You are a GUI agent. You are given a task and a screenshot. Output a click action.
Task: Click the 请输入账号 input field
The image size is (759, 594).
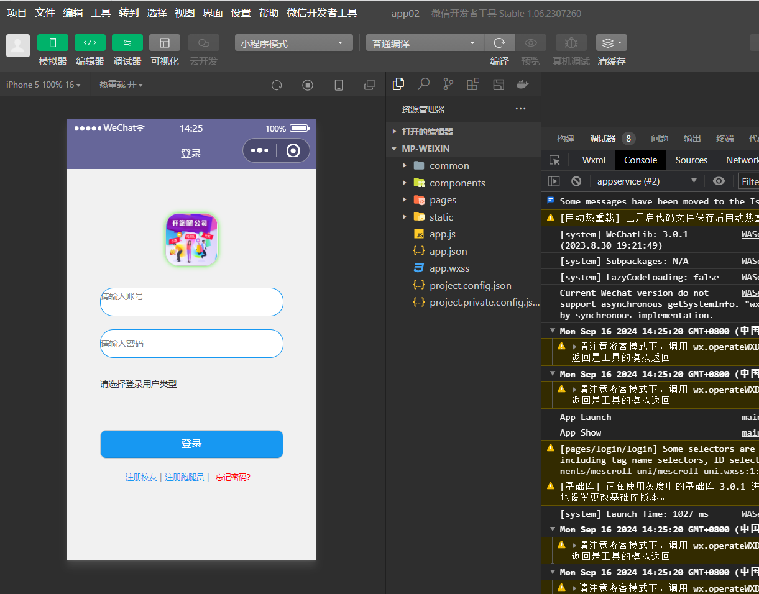(x=191, y=301)
